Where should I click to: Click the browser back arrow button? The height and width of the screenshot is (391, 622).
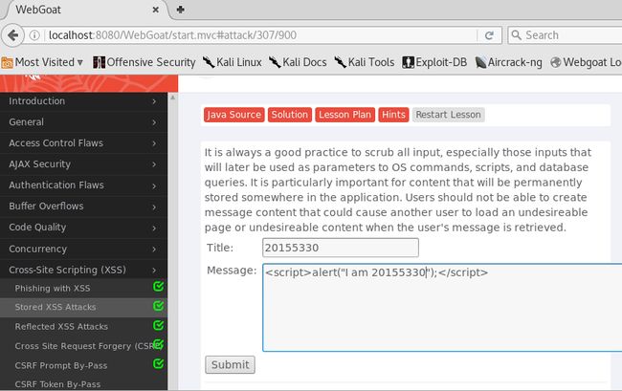(12, 35)
